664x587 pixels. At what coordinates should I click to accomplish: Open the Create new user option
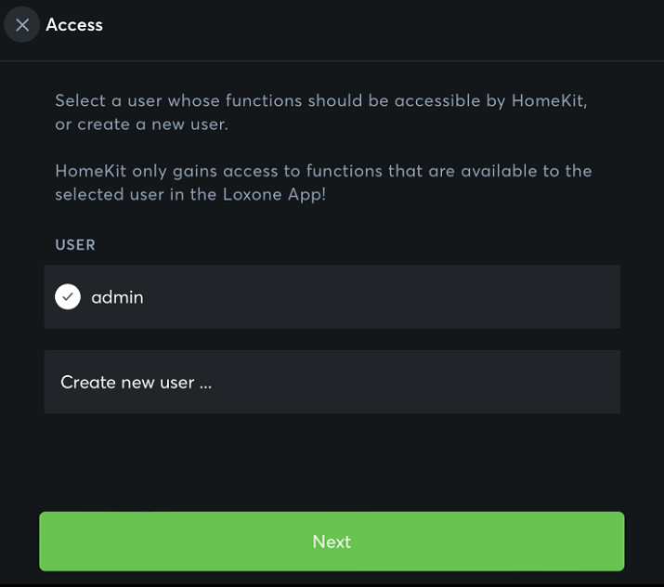point(137,382)
